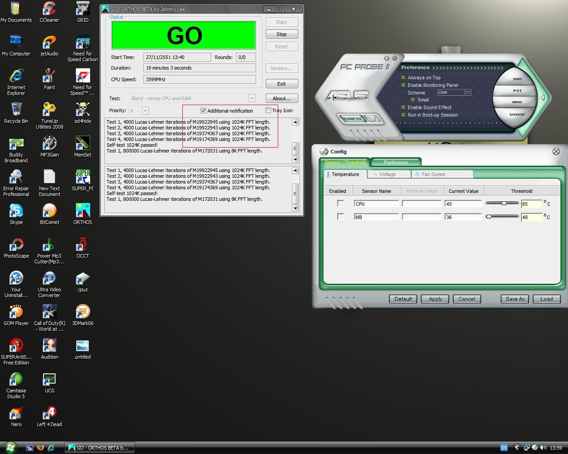This screenshot has height=454, width=568.
Task: Select the 3DMark06 desktop icon
Action: 83,315
